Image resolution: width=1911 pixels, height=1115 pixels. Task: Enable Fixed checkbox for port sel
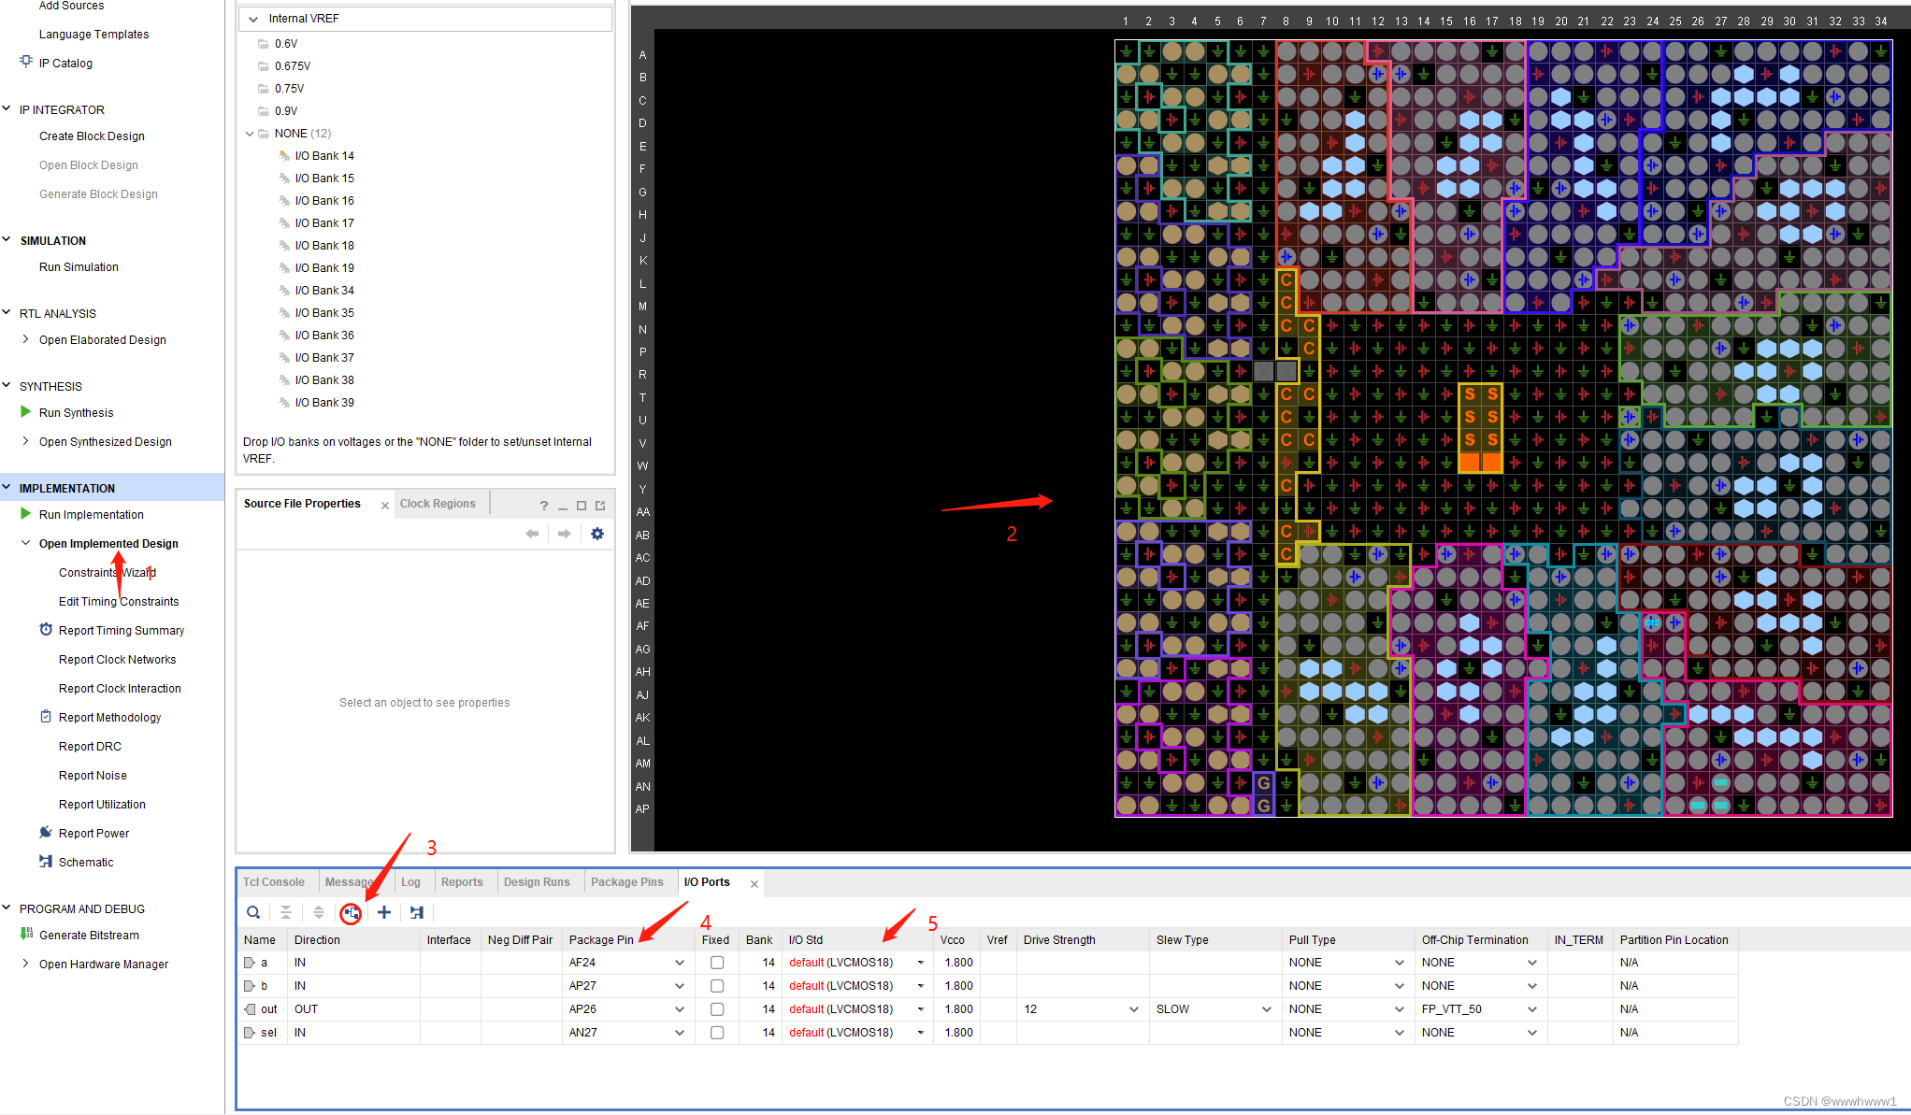click(717, 1033)
